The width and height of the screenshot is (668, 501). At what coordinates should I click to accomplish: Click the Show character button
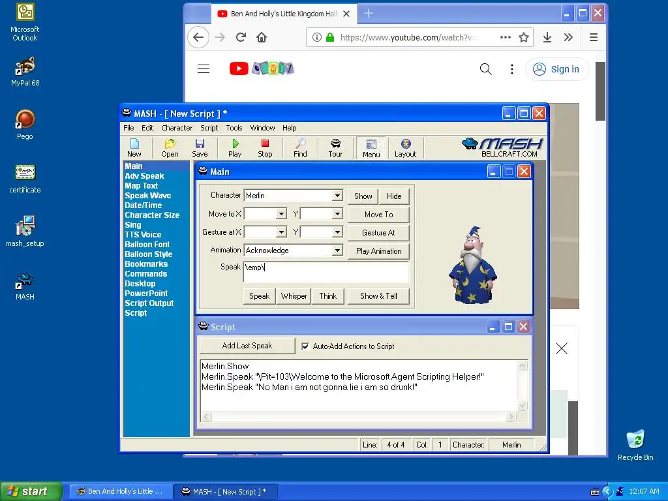(363, 196)
